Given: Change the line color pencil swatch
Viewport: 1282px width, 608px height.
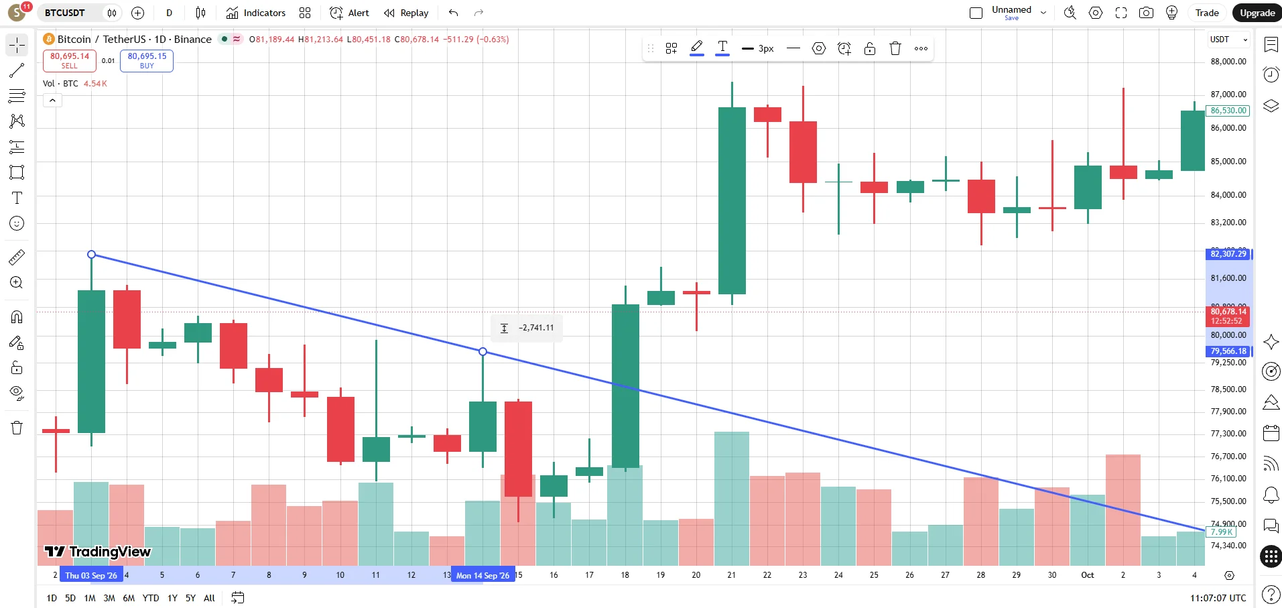Looking at the screenshot, I should click(x=697, y=48).
